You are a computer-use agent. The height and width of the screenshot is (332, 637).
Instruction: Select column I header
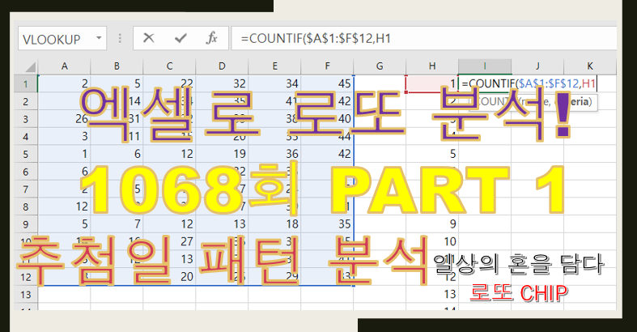485,66
